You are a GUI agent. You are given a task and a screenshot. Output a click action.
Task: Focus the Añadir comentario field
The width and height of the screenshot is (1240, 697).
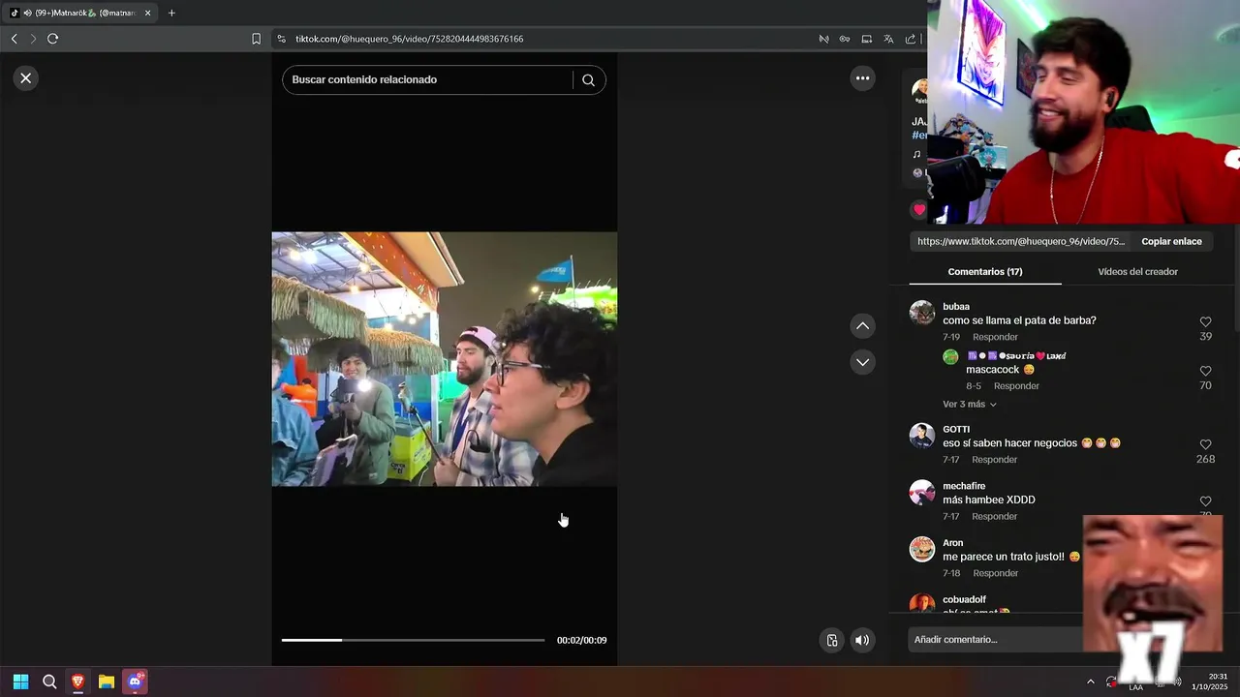996,640
